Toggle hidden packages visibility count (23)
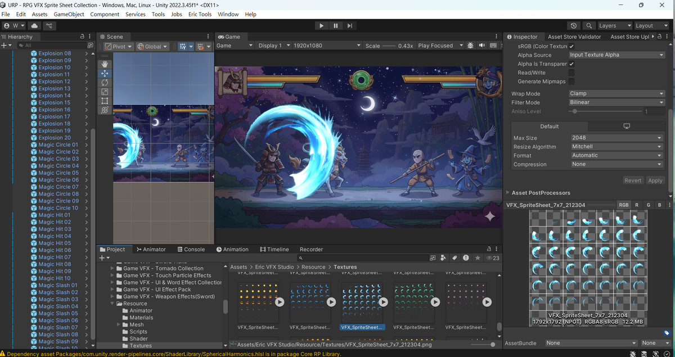Viewport: 675px width, 357px height. pos(493,258)
